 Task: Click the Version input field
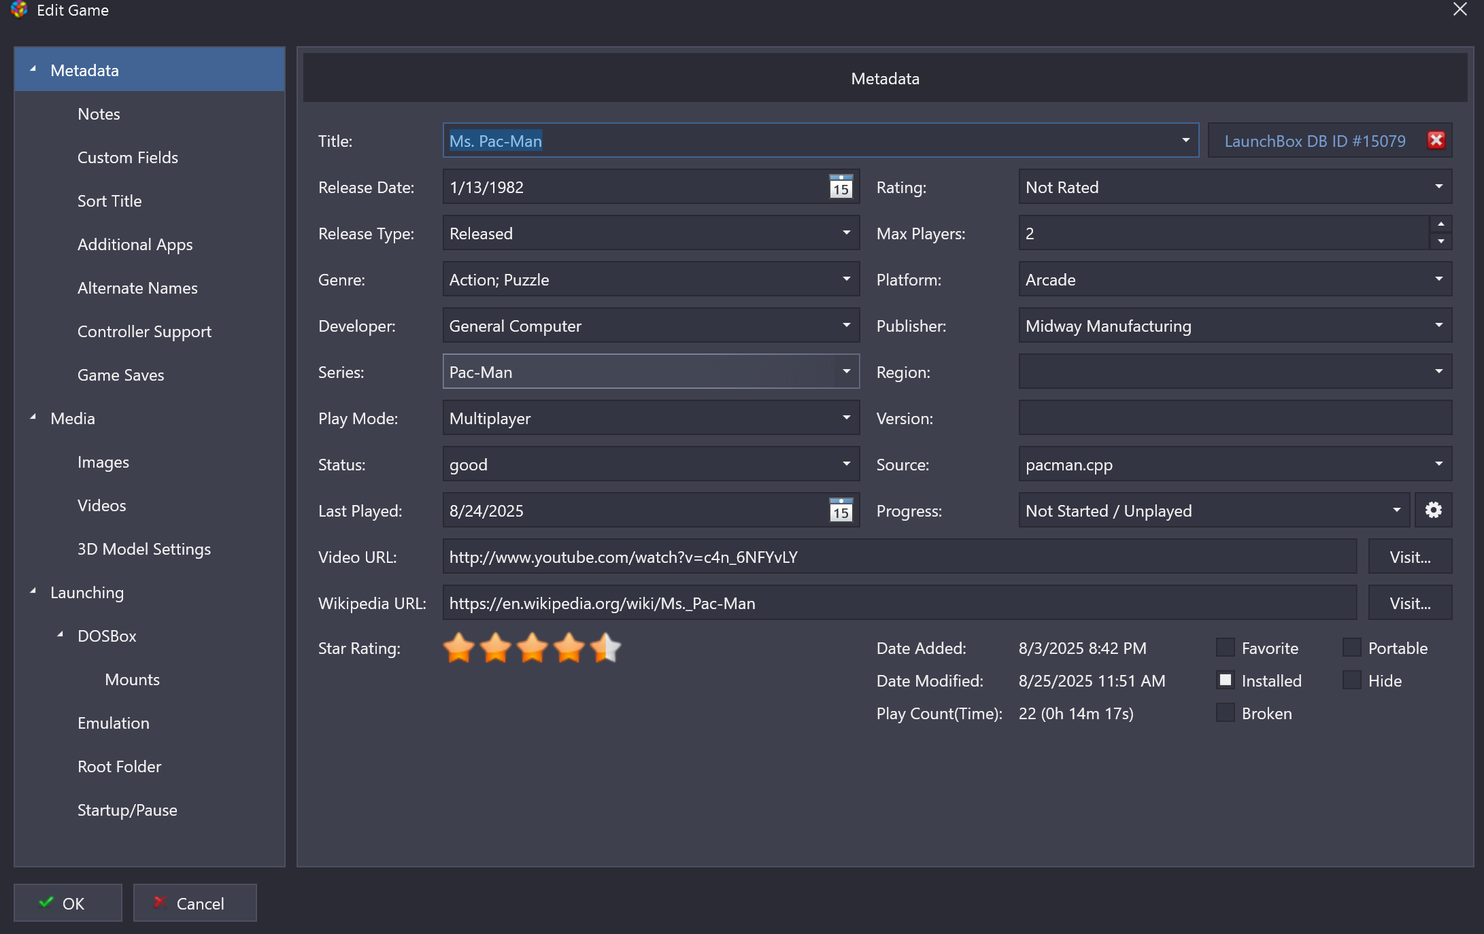tap(1235, 418)
